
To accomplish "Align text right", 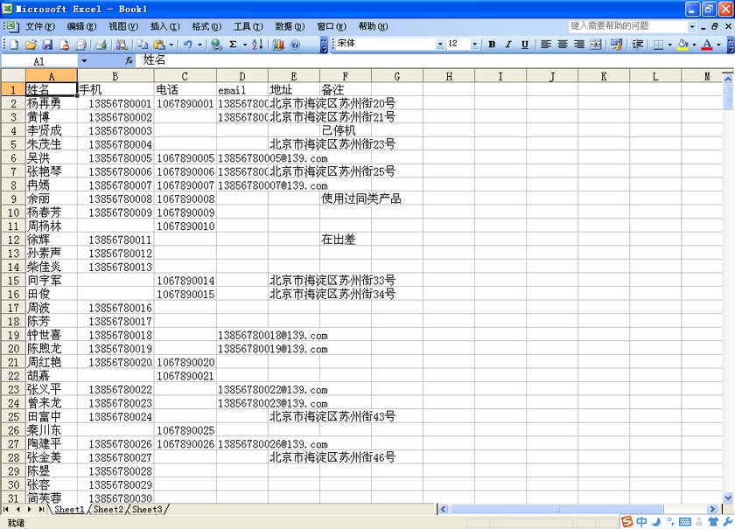I will pyautogui.click(x=579, y=44).
